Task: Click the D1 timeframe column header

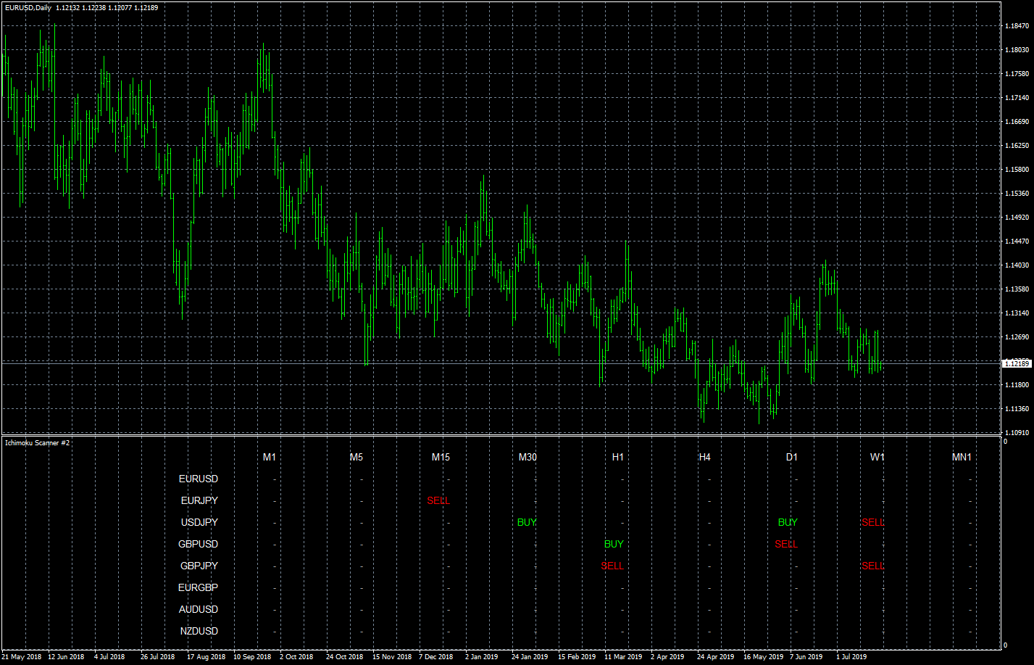Action: [791, 457]
